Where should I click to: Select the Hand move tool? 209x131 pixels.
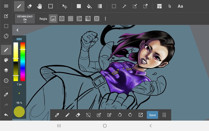point(39,6)
